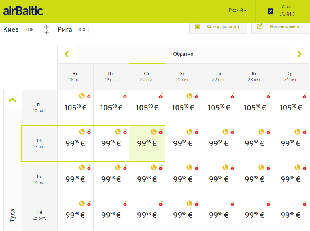Click the KBP airport code badge
The width and height of the screenshot is (310, 231).
29,29
